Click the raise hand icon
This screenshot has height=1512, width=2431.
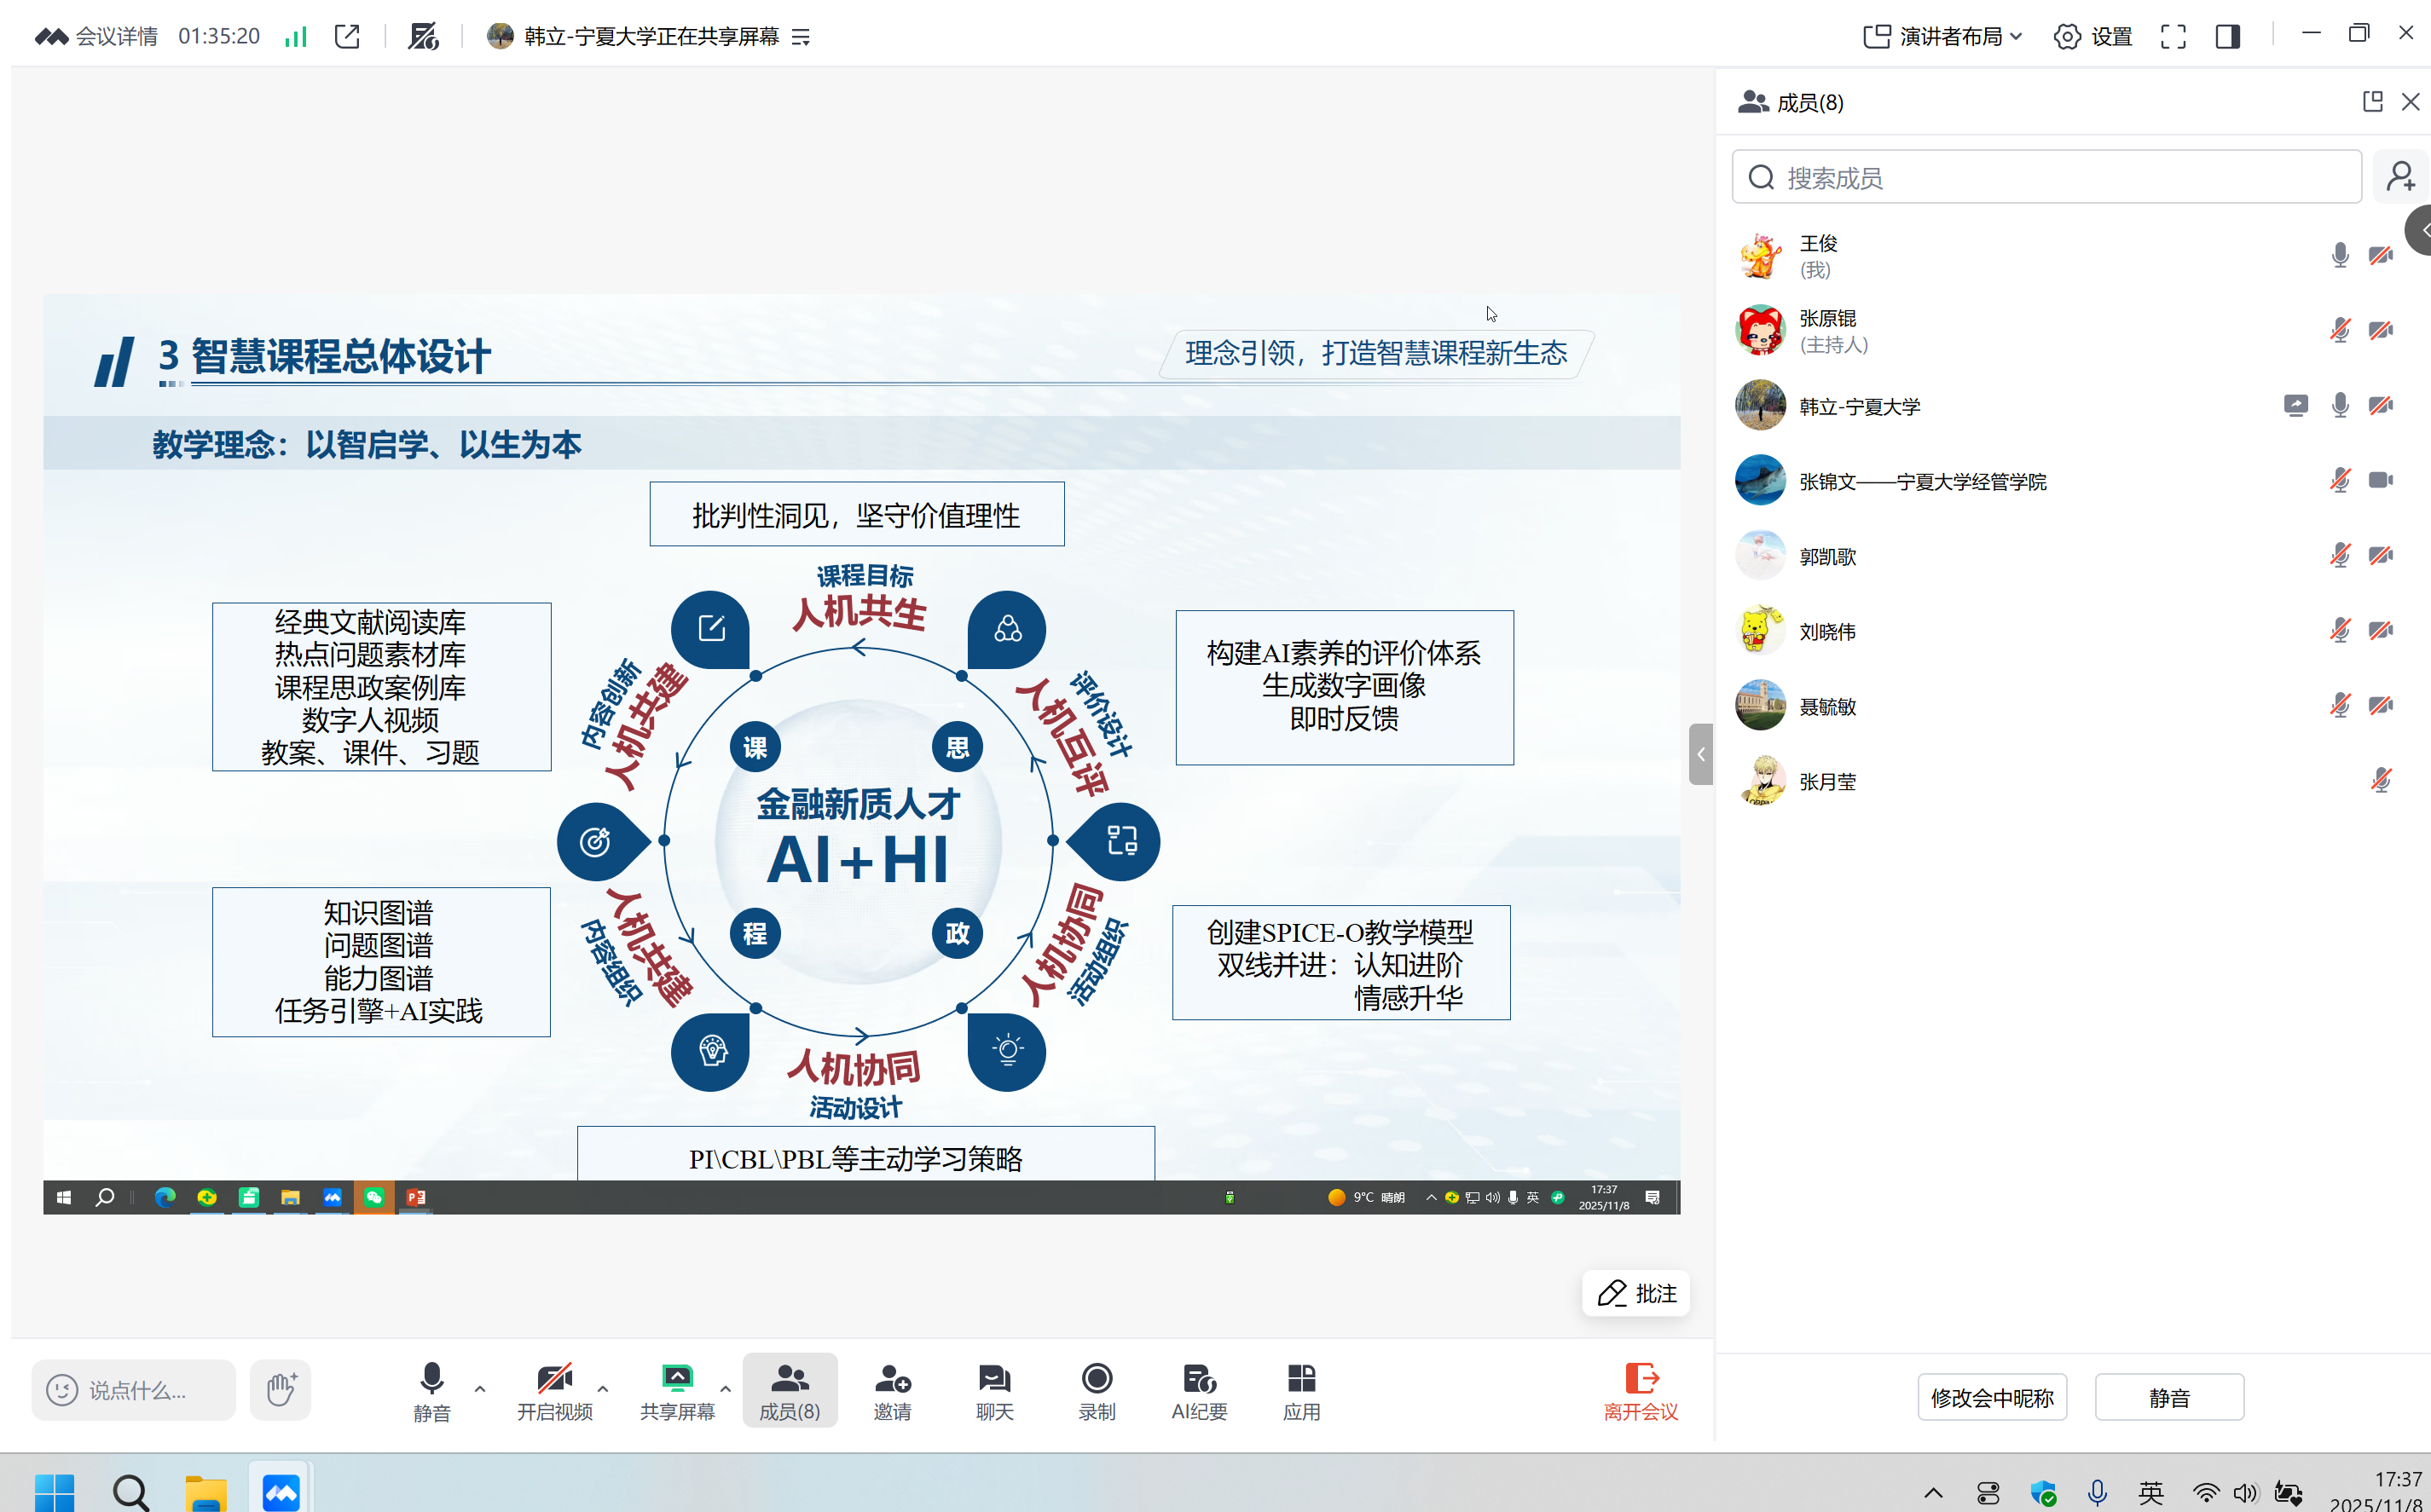(281, 1389)
